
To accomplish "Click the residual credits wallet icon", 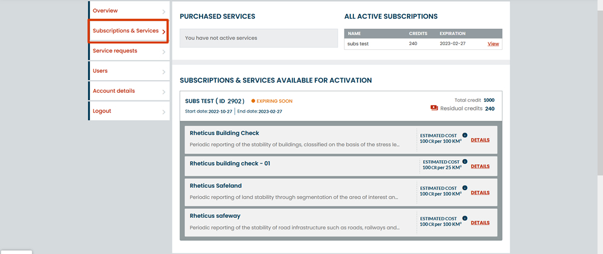I will tap(434, 108).
